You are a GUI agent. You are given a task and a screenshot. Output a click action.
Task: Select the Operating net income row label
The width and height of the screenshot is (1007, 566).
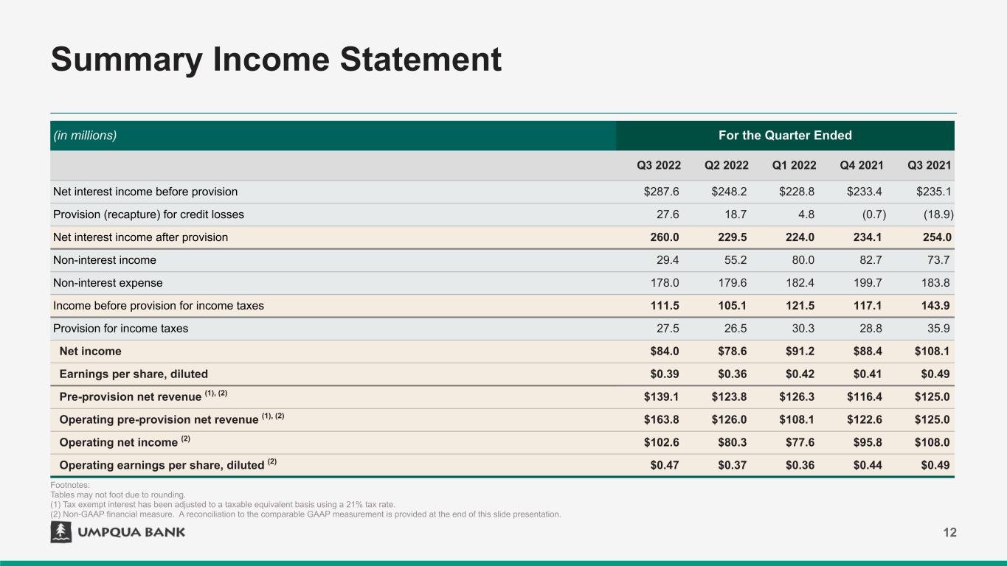point(118,443)
